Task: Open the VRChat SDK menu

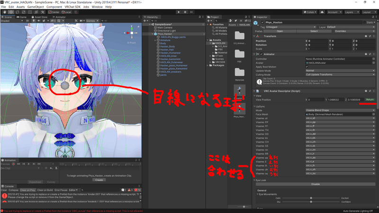Action: point(72,7)
